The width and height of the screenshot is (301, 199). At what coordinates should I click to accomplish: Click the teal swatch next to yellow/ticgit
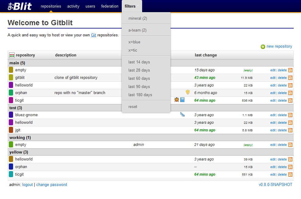coord(11,174)
